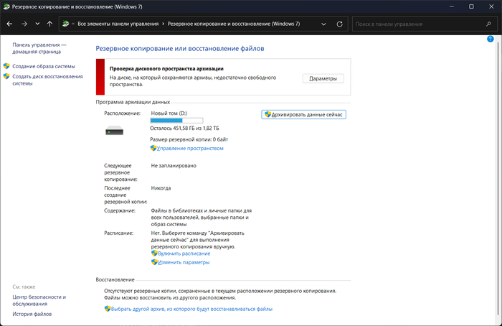Minimize the window

pos(451,6)
